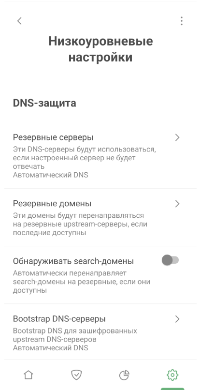Go back using the arrow icon
This screenshot has height=390, width=200.
(19, 21)
